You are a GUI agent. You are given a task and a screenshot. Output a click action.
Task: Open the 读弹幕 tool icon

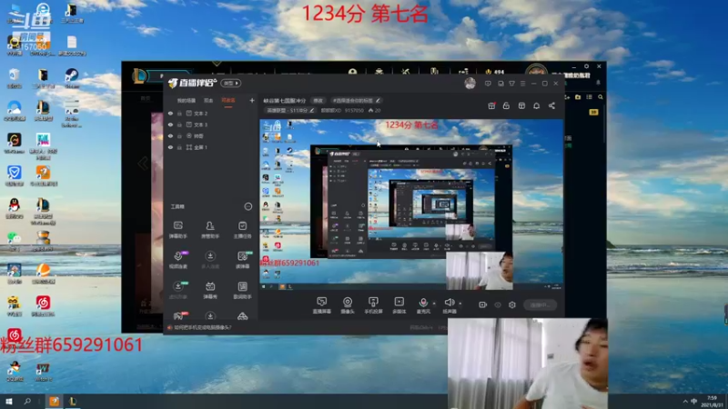click(242, 260)
